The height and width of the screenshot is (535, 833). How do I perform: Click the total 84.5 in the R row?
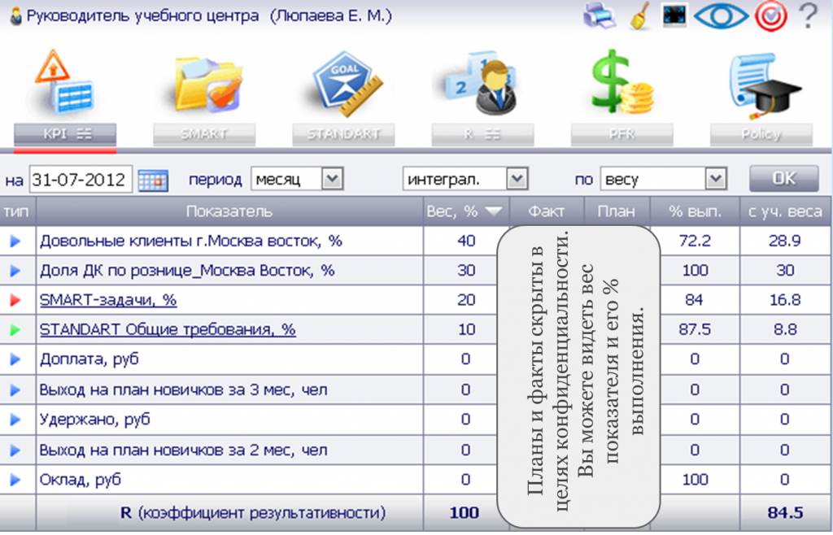785,513
